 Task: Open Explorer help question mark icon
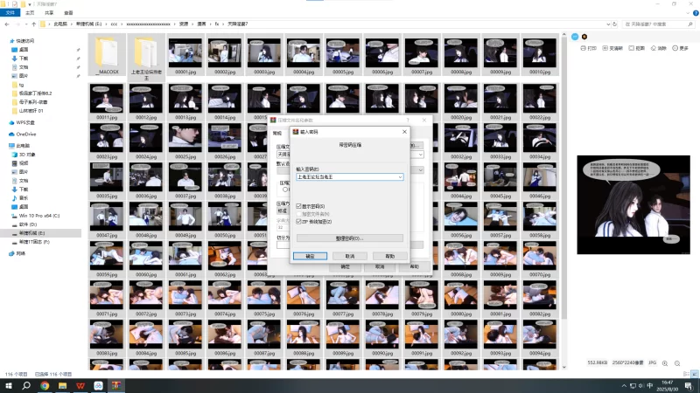(x=696, y=13)
